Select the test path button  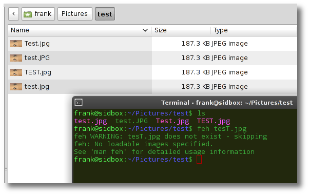[105, 14]
